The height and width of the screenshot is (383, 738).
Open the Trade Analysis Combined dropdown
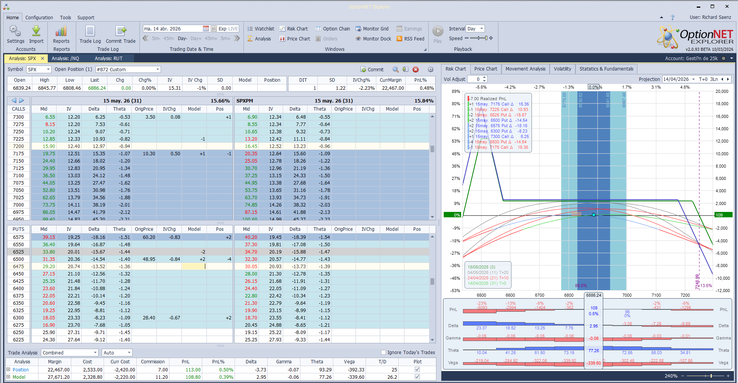pos(70,353)
